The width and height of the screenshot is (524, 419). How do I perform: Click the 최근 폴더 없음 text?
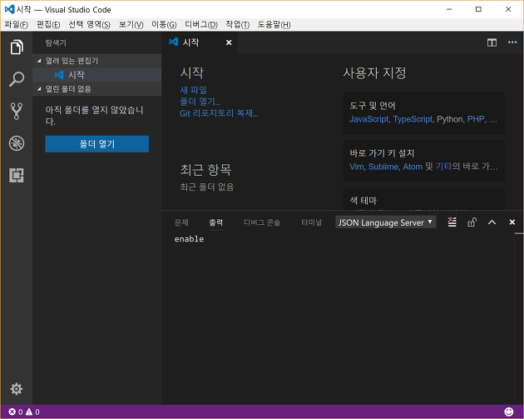pos(207,187)
